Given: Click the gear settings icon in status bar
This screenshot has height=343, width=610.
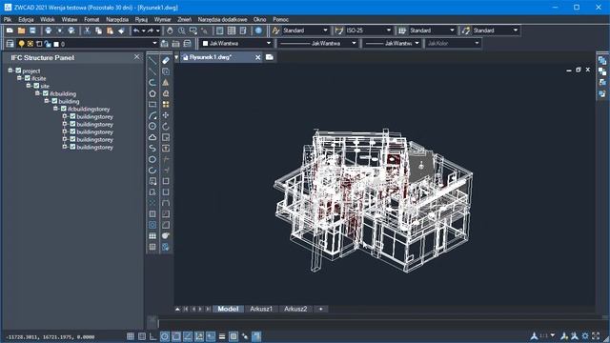Looking at the screenshot, I should pyautogui.click(x=585, y=336).
